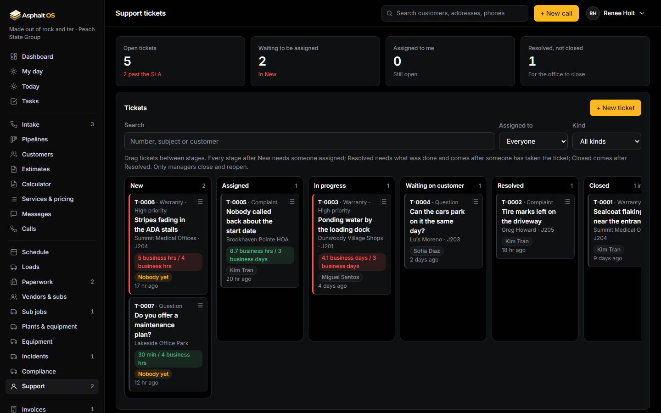Click the 30 min / 4 business hrs badge
Image resolution: width=661 pixels, height=413 pixels.
click(168, 359)
